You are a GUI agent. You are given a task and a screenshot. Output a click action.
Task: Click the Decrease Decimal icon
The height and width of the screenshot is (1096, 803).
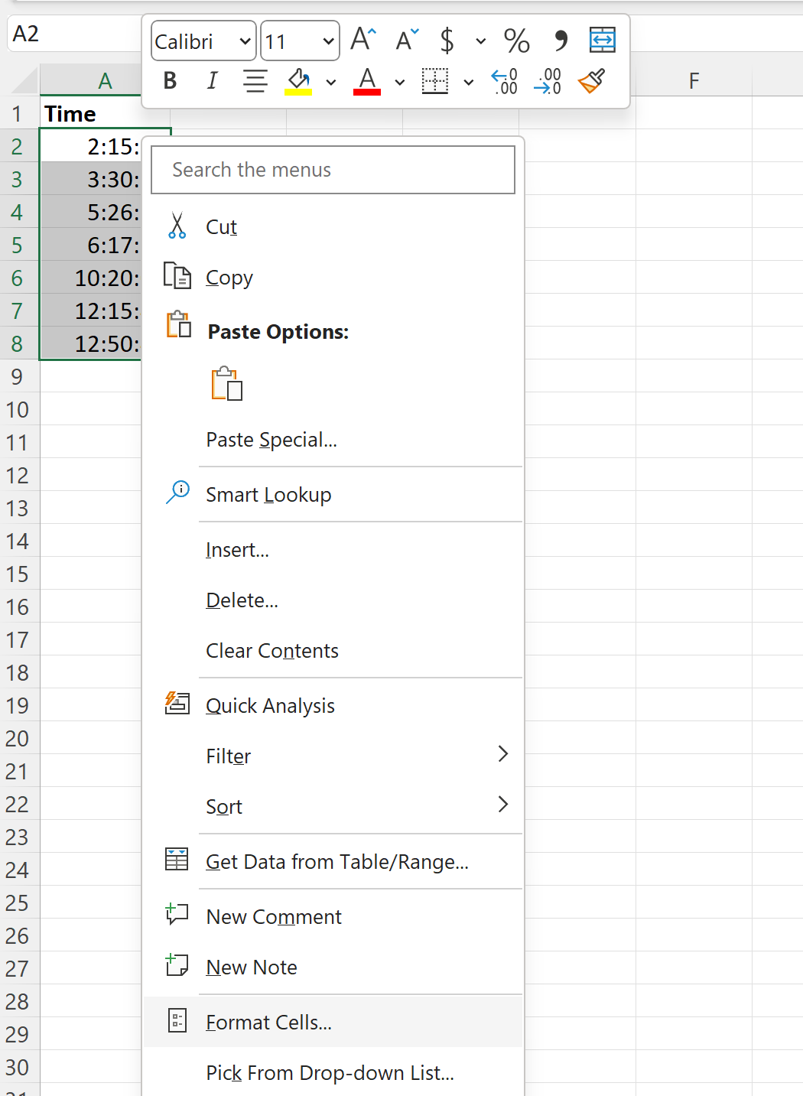[548, 81]
